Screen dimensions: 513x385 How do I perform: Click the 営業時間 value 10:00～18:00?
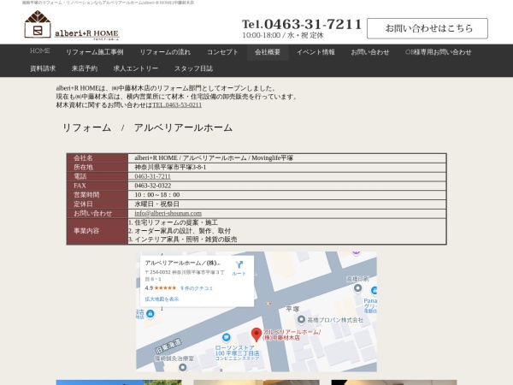pyautogui.click(x=157, y=195)
